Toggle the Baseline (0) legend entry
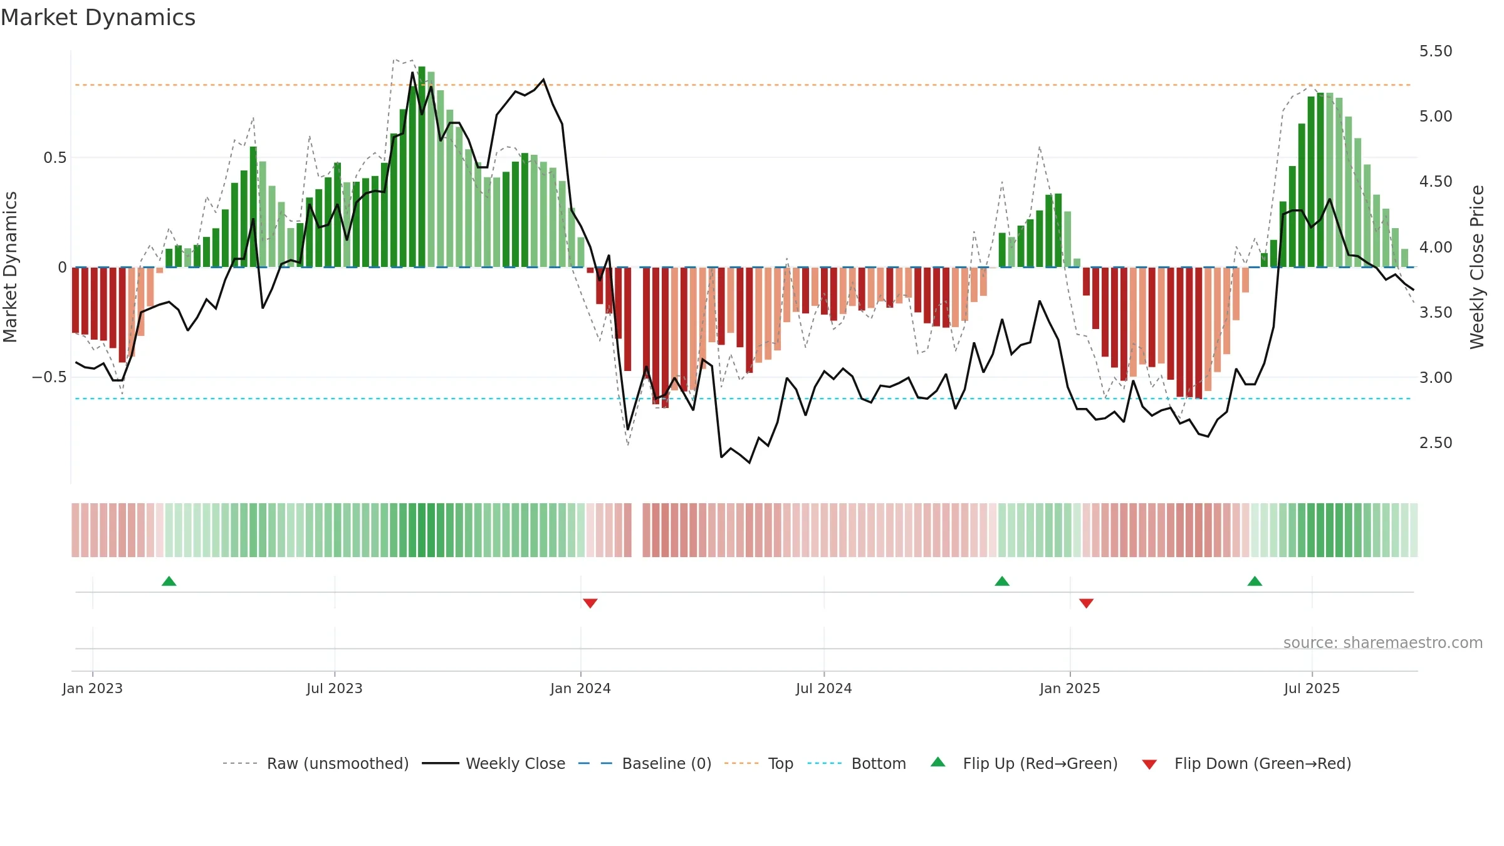Screen dimensions: 1504x846 click(644, 763)
